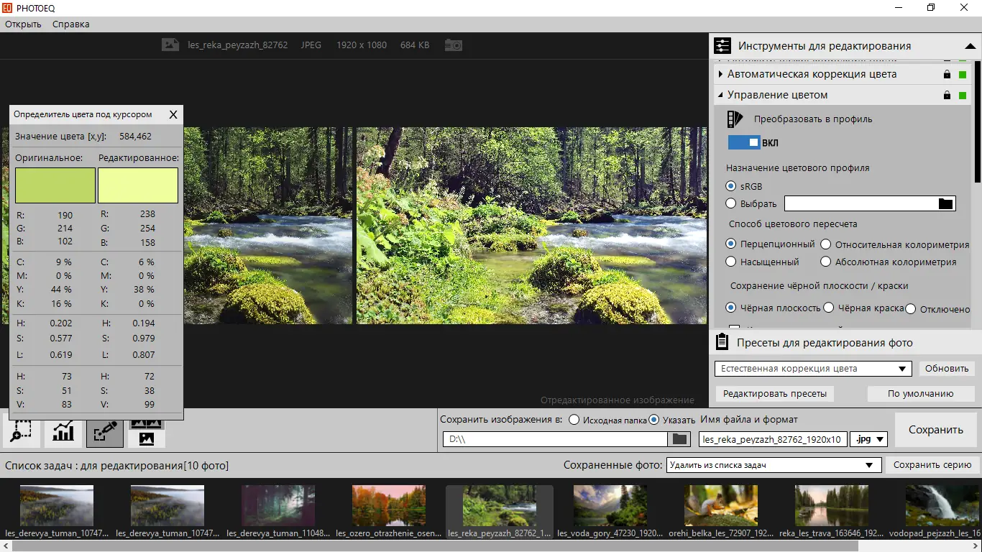
Task: Choose Насыщенный rendering intent
Action: point(731,262)
